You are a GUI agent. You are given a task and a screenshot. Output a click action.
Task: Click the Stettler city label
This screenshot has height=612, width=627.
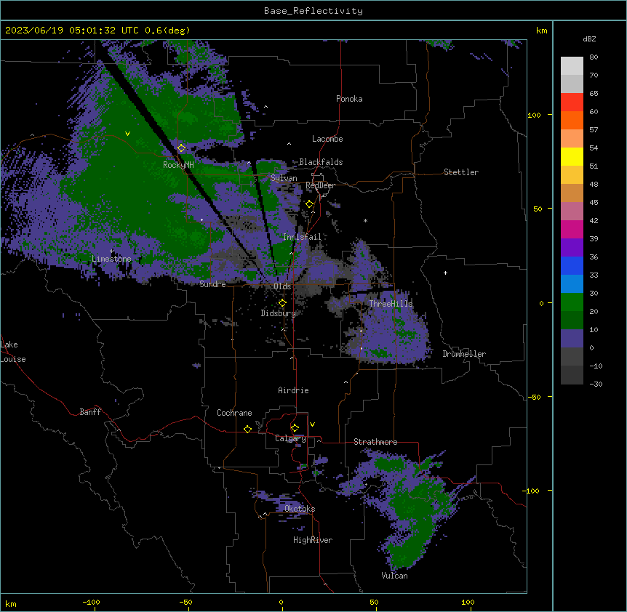coord(461,172)
